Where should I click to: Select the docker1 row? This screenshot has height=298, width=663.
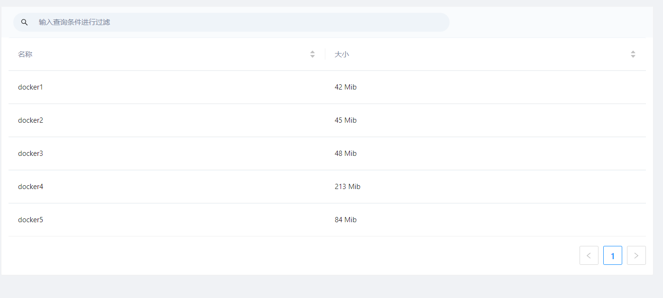tap(30, 87)
